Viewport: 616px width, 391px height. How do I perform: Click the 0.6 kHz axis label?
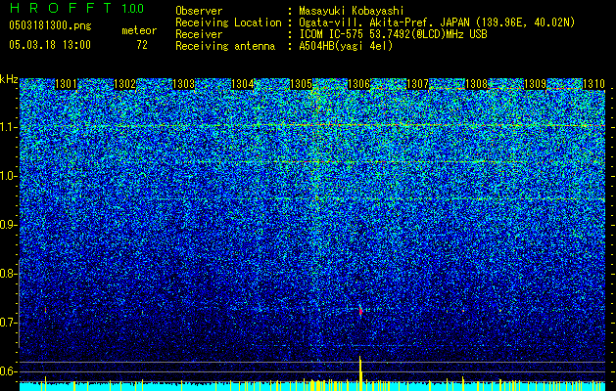coord(8,371)
